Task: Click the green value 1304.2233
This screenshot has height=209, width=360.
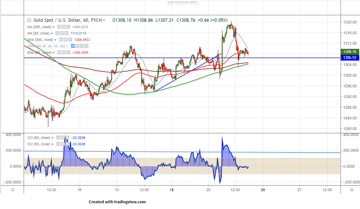Action: [x=80, y=27]
